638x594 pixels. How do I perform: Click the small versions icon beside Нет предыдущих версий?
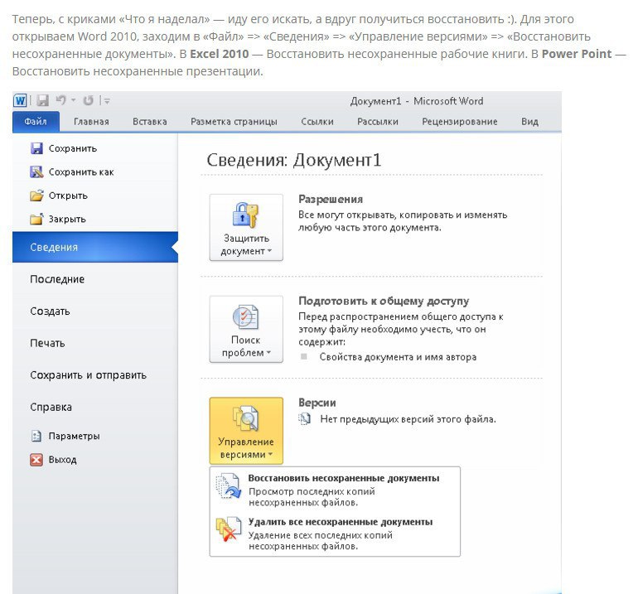(305, 418)
